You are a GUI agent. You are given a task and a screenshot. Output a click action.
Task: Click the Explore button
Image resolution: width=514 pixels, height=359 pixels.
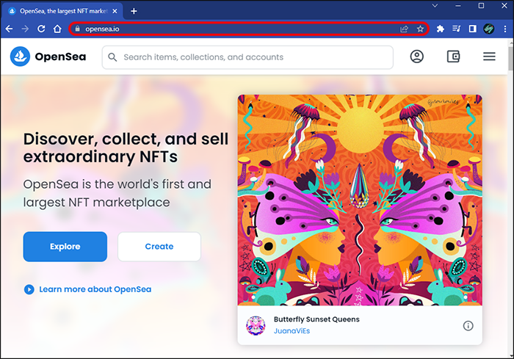click(65, 247)
